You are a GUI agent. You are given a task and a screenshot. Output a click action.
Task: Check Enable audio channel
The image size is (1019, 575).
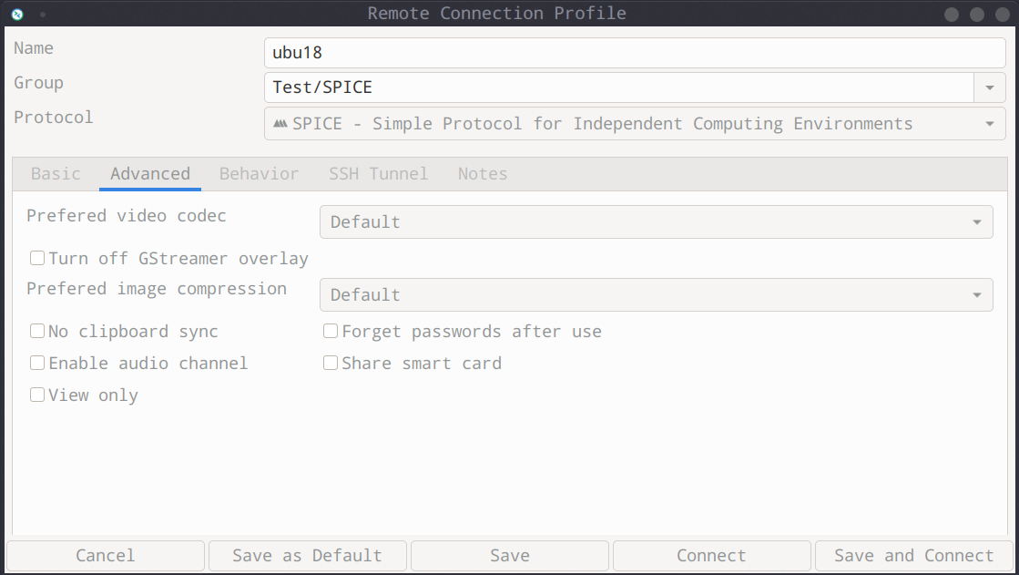tap(37, 364)
